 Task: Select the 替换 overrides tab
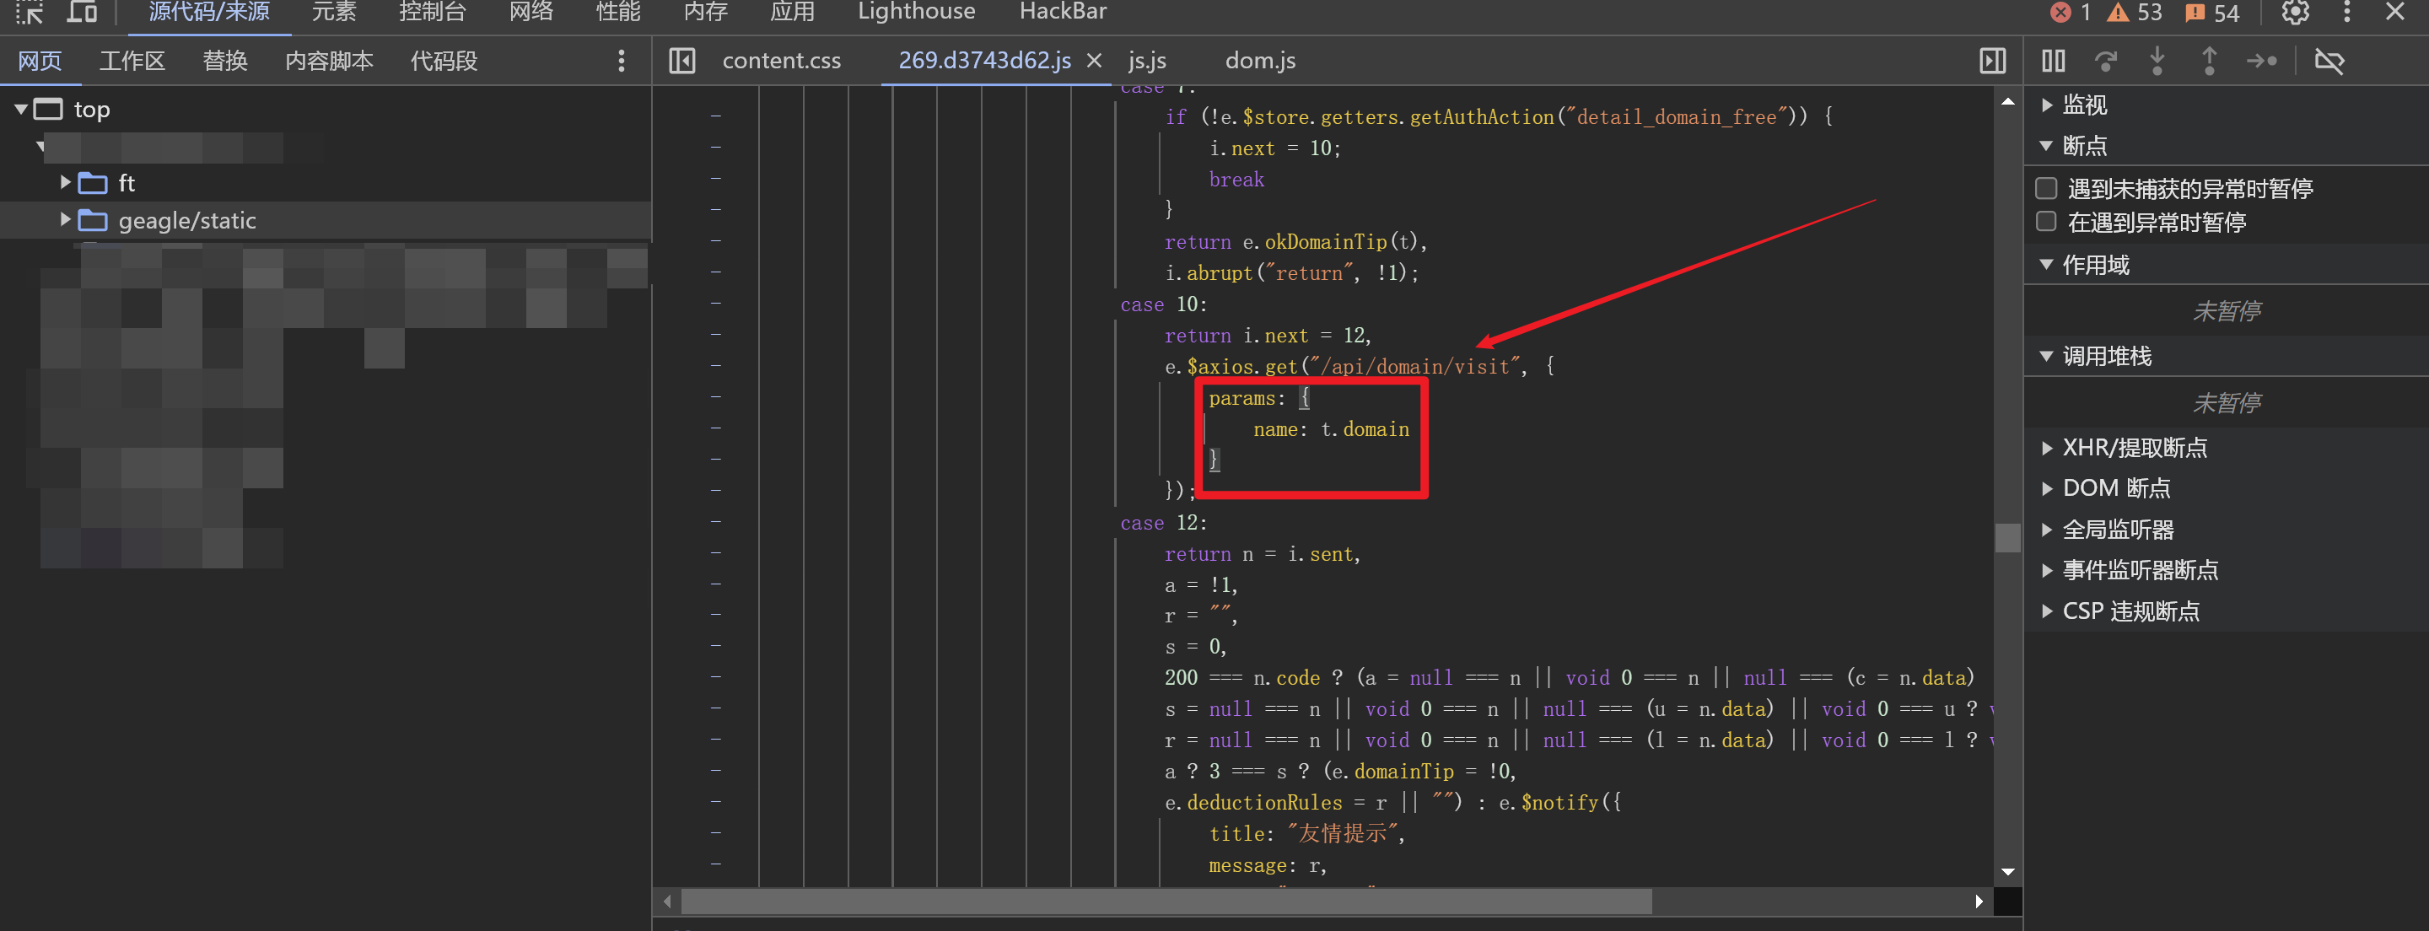(225, 62)
